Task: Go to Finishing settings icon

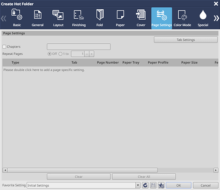Action: (79, 15)
